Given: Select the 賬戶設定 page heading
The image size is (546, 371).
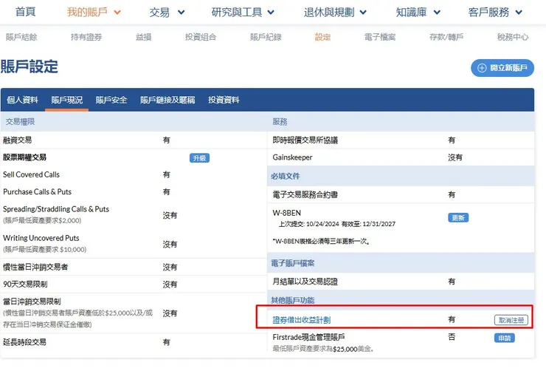Looking at the screenshot, I should 30,67.
